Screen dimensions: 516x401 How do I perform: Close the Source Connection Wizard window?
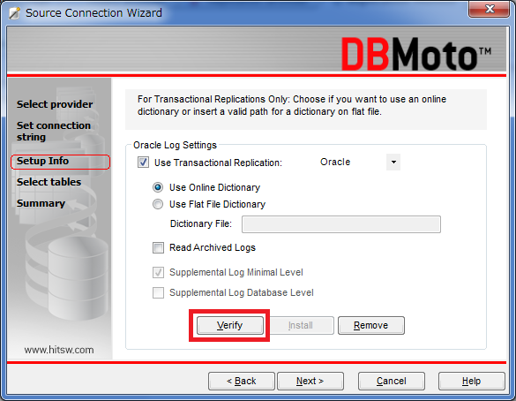489,9
